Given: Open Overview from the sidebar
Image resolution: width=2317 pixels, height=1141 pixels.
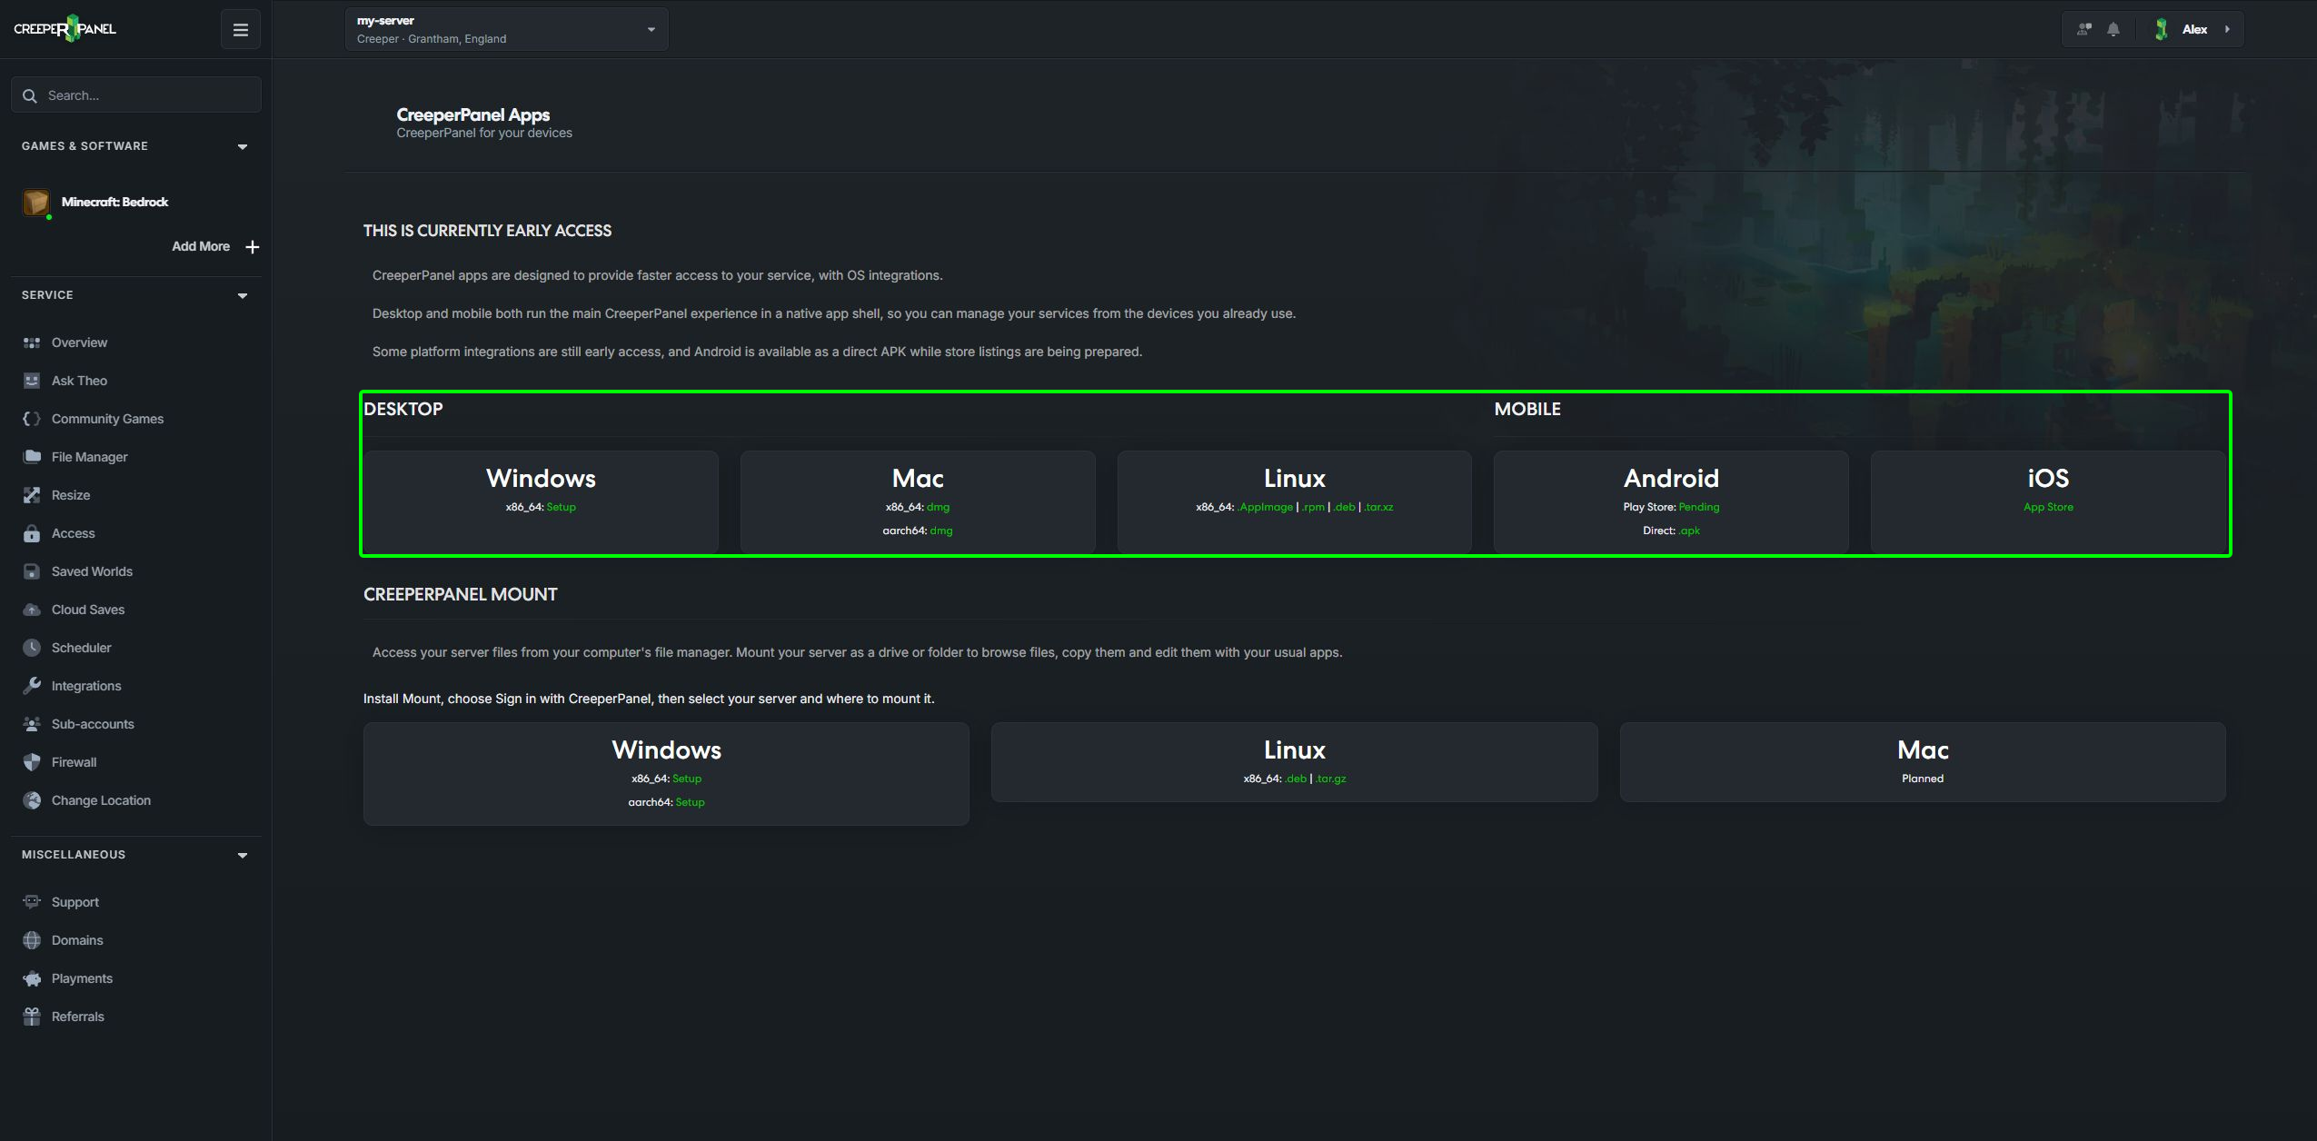Looking at the screenshot, I should 79,342.
